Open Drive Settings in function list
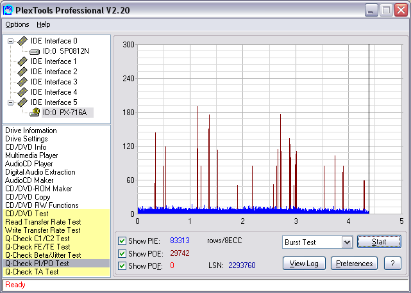Screen dimensions: 411x293 (x=26, y=139)
